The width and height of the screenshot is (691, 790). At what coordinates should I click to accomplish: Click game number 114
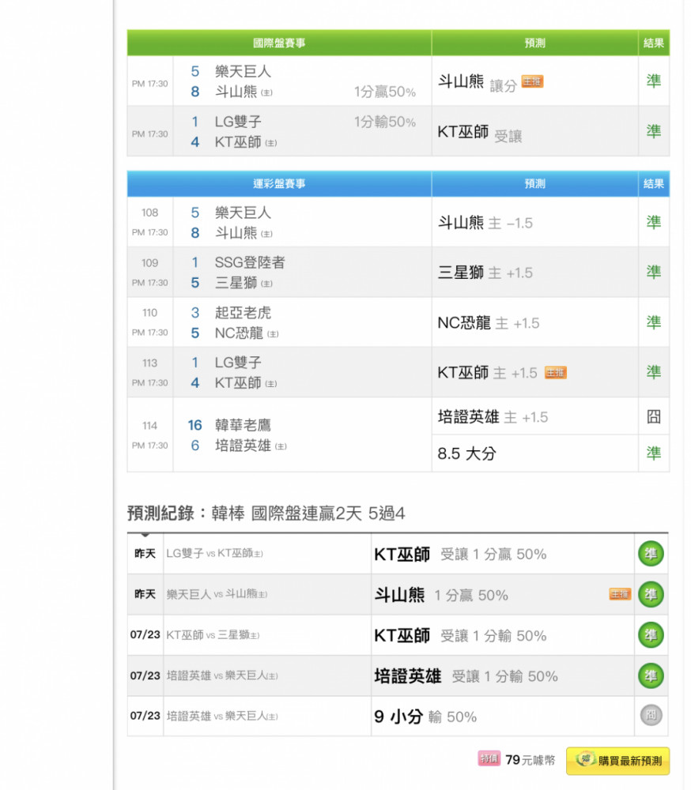(149, 426)
